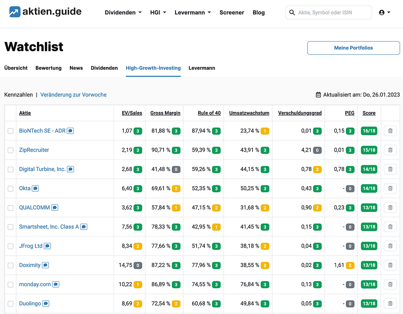Toggle the monday.com checkbox
Screen dimensions: 403x314
coord(11,285)
